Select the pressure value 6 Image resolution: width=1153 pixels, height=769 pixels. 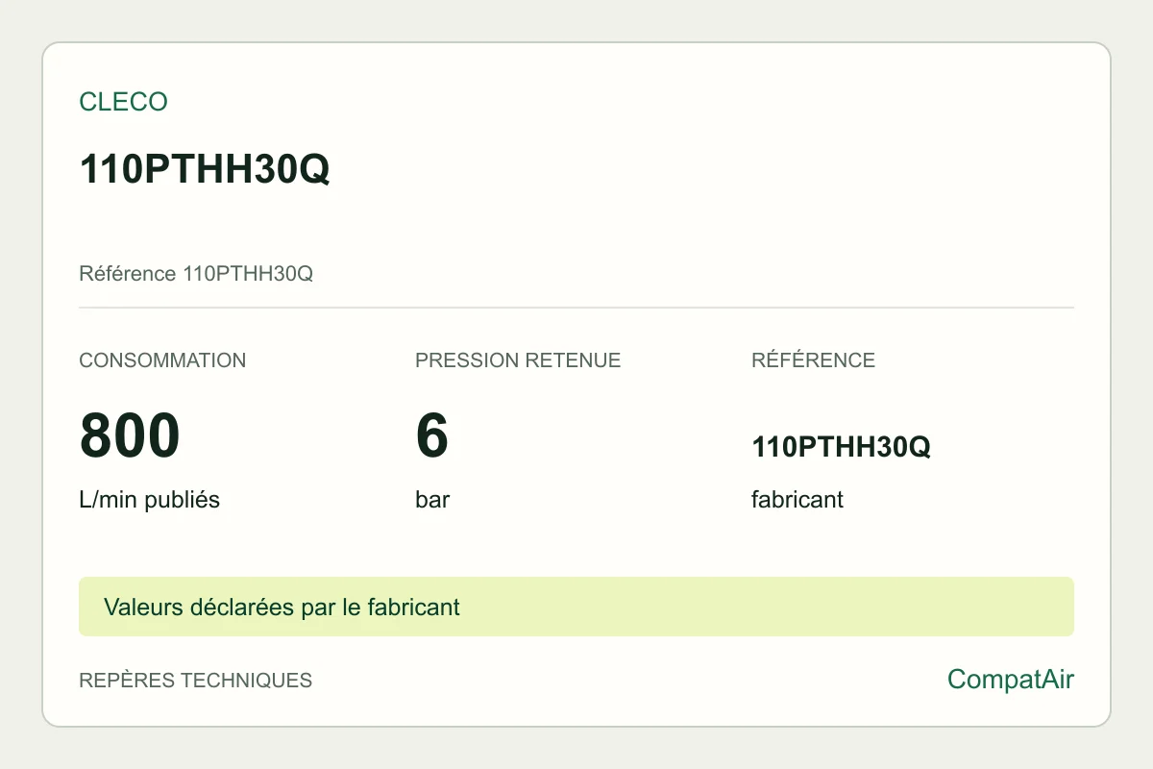pos(432,435)
